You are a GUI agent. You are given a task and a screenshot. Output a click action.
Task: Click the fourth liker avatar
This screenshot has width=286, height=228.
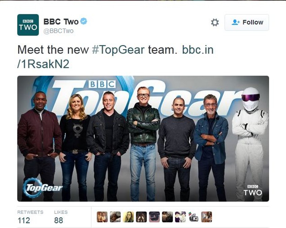pos(141,217)
